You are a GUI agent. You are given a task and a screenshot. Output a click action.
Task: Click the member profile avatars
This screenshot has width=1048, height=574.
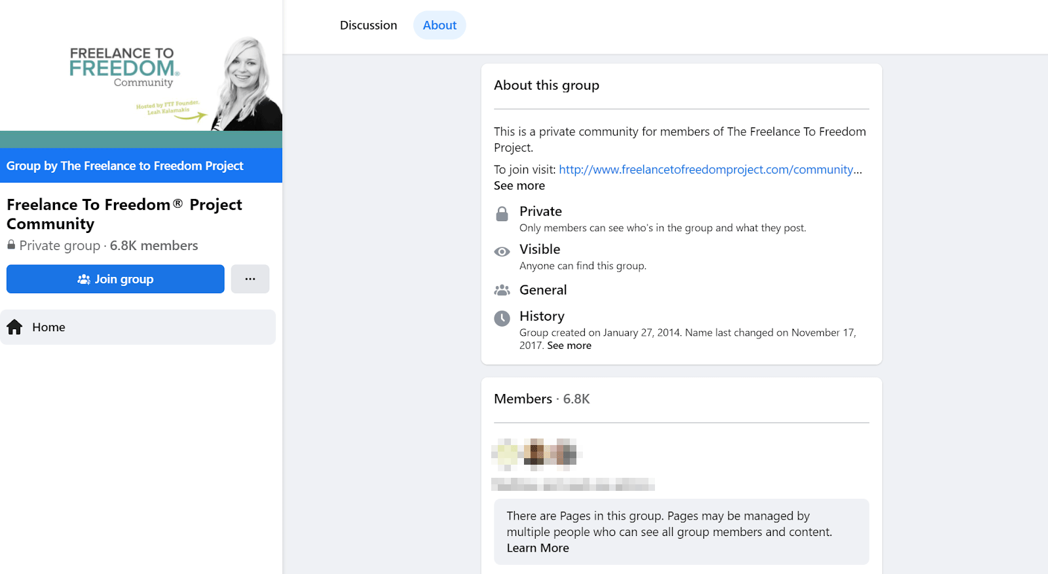(x=535, y=454)
